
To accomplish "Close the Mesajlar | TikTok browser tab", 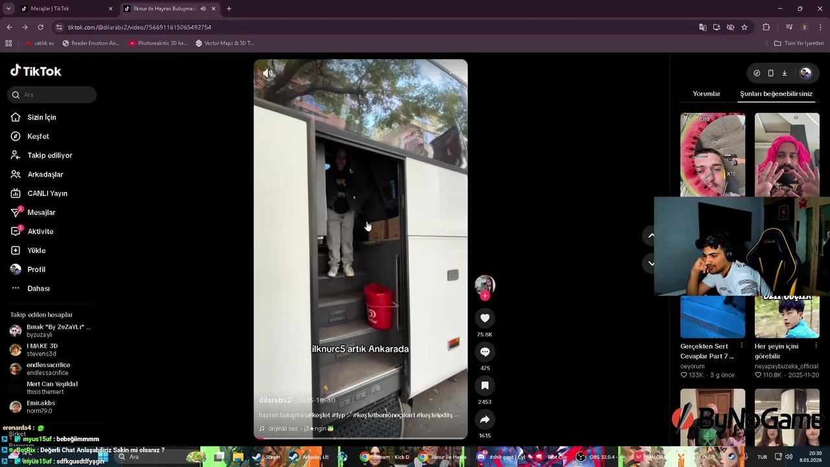I will [x=110, y=8].
